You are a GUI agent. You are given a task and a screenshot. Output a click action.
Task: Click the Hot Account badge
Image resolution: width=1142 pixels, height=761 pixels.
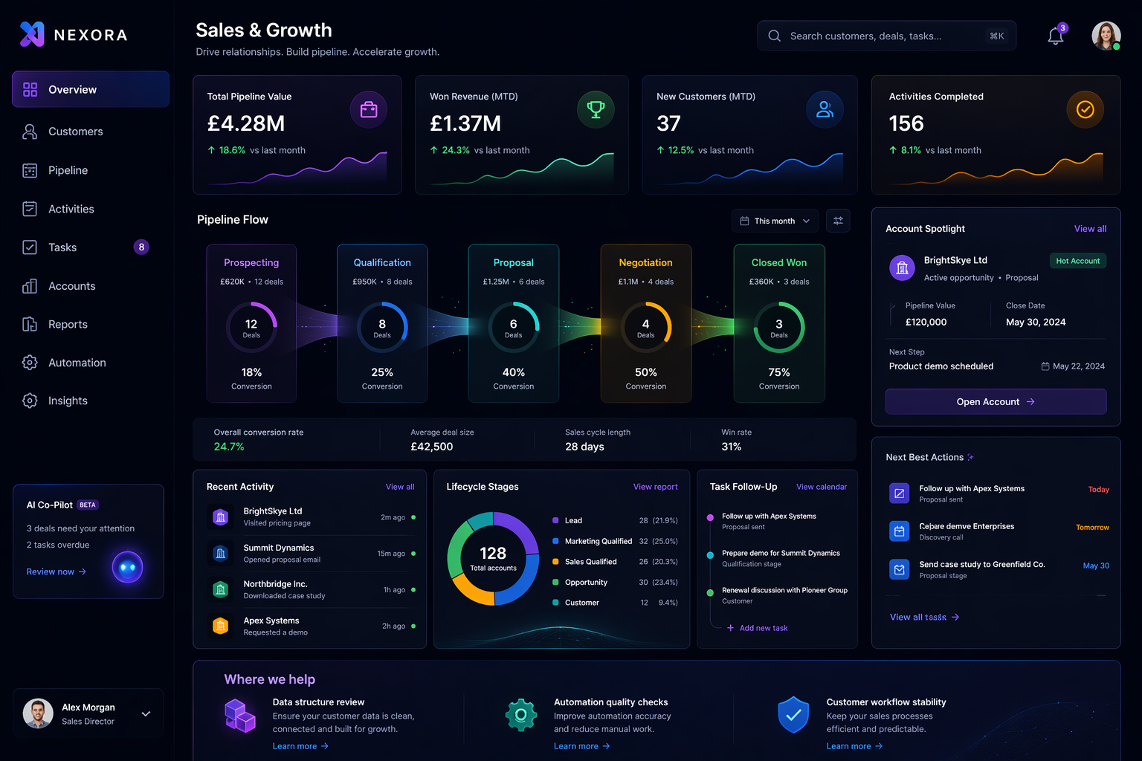[x=1078, y=261]
